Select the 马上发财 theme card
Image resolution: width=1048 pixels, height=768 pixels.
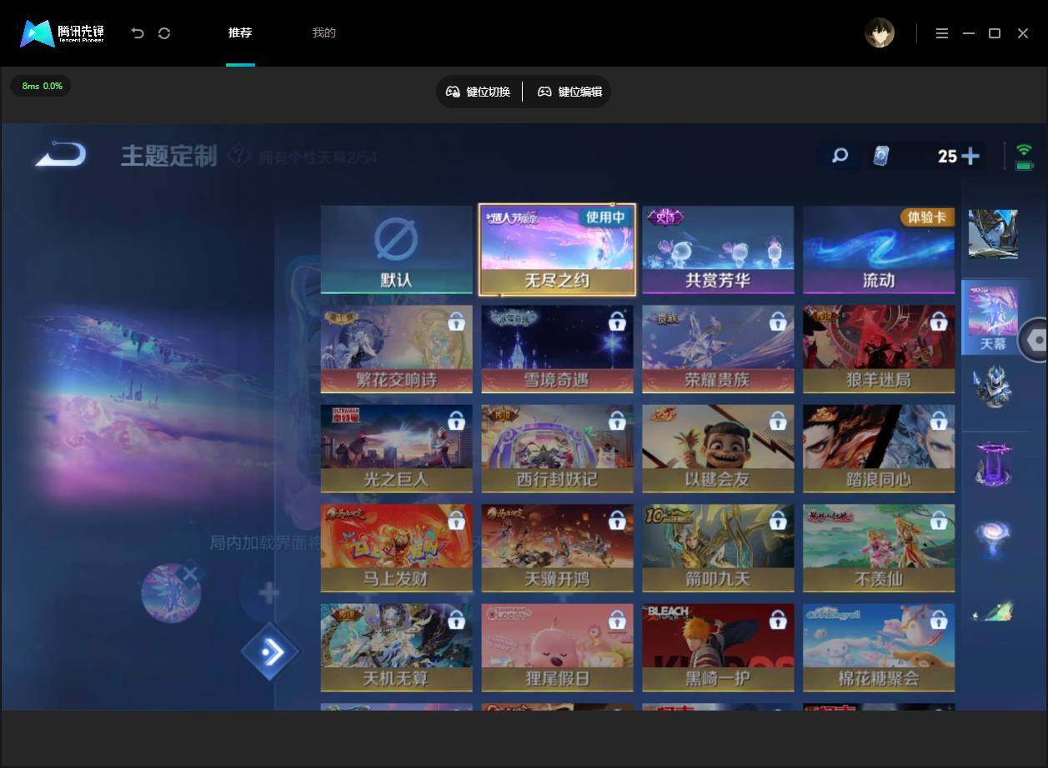[x=397, y=548]
